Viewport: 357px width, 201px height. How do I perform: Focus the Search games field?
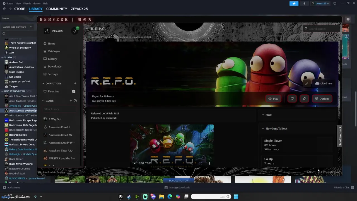(x=321, y=29)
